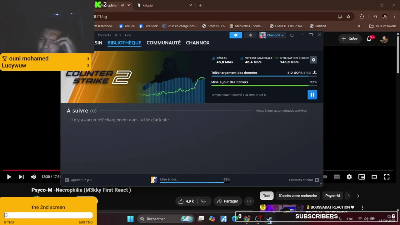400x225 pixels.
Task: Click the Steam announcements megaphone icon
Action: click(236, 35)
